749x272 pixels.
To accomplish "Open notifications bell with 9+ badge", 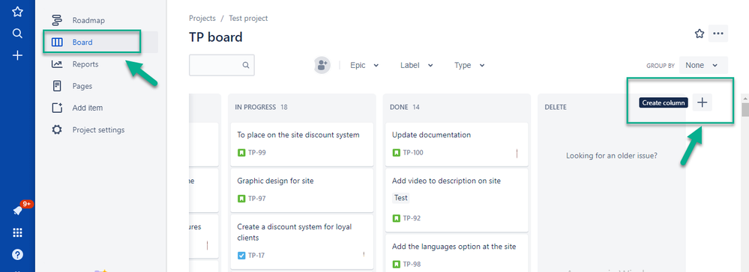I will (19, 210).
